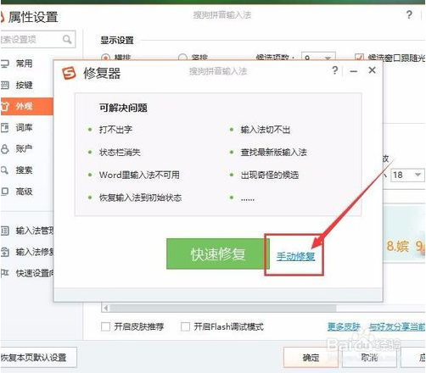Click the search magnifier icon in settings search
Viewport: 426px width, 373px height.
67,39
